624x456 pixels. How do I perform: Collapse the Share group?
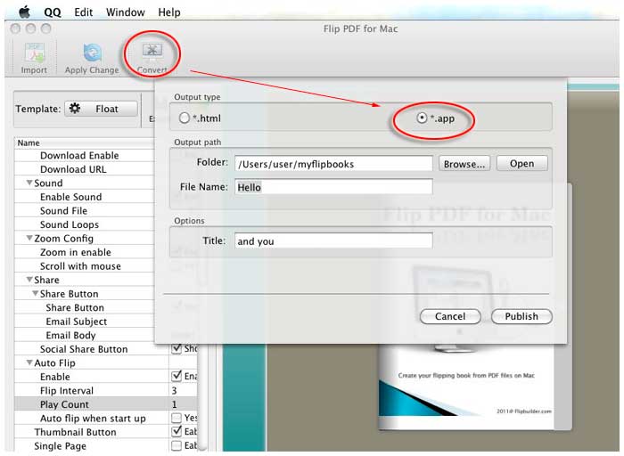click(x=29, y=280)
